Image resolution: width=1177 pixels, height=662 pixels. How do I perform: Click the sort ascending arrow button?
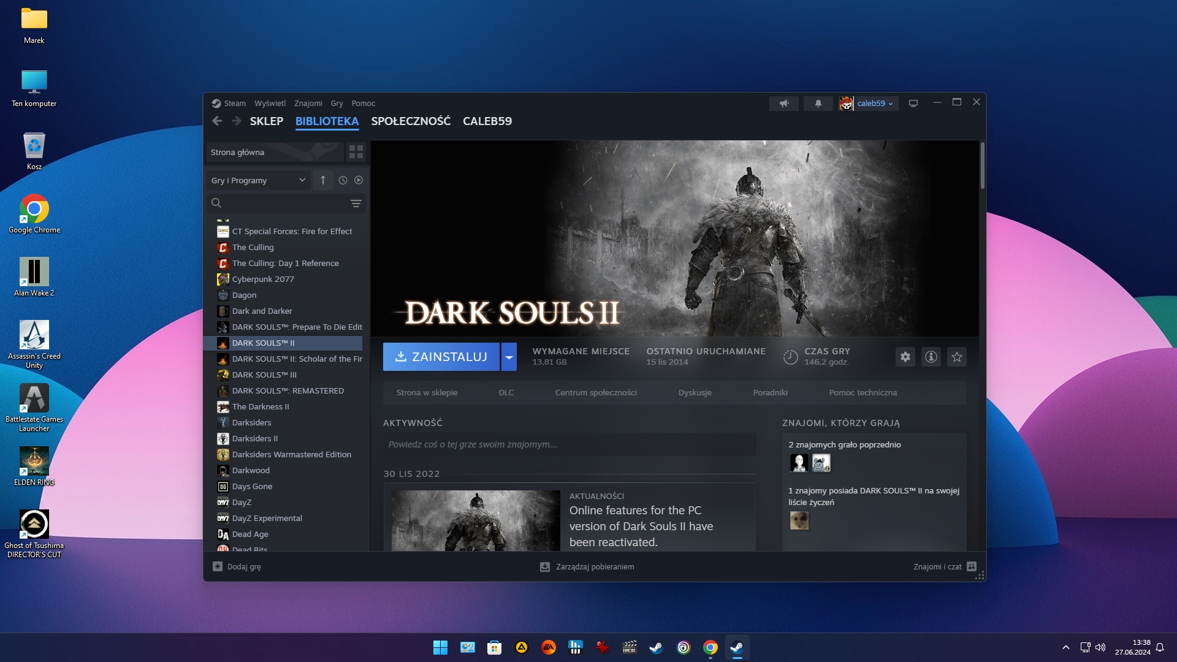(x=323, y=180)
